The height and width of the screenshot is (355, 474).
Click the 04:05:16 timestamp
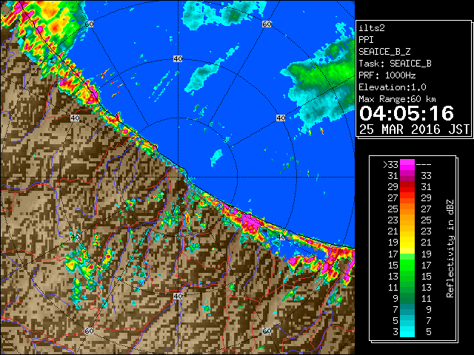[x=407, y=113]
